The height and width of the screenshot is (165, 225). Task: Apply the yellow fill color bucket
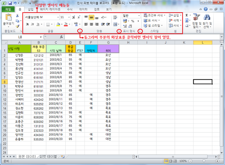pyautogui.click(x=58, y=24)
